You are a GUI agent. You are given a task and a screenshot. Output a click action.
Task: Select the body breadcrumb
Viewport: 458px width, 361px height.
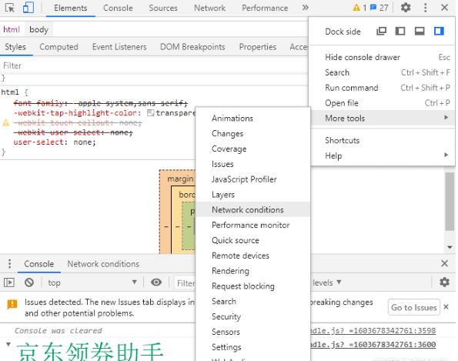tap(38, 29)
